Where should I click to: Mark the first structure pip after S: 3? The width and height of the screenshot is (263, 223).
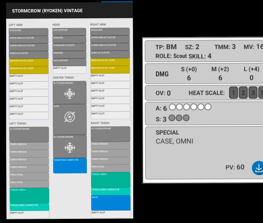172,118
